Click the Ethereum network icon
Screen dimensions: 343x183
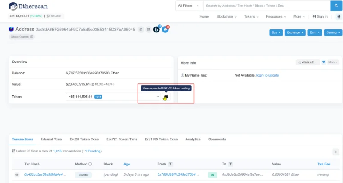(x=339, y=17)
